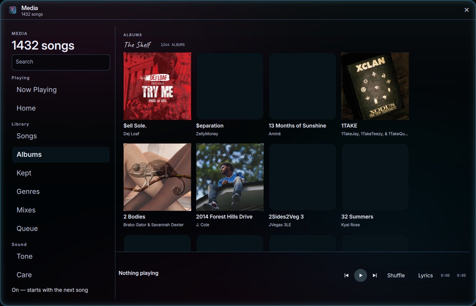Open the Kept section
The width and height of the screenshot is (476, 306).
(61, 173)
